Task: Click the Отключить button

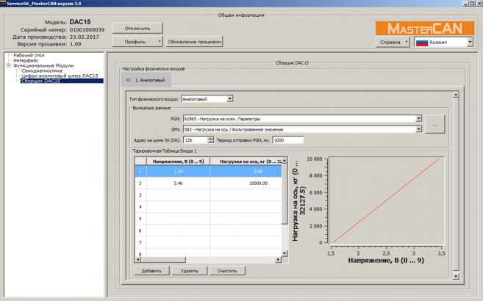Action: [x=137, y=29]
